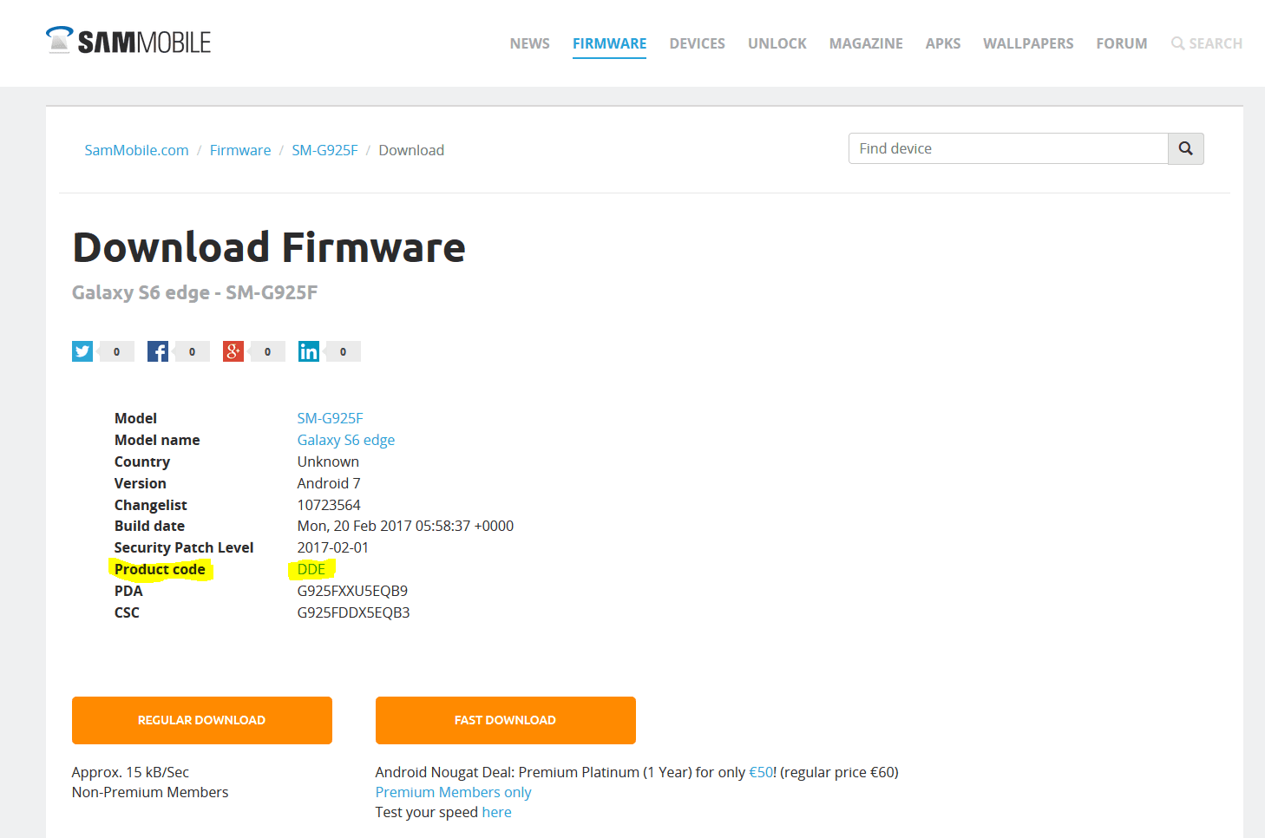
Task: Select the PDA value G925FXXU5EQB9
Action: point(352,591)
